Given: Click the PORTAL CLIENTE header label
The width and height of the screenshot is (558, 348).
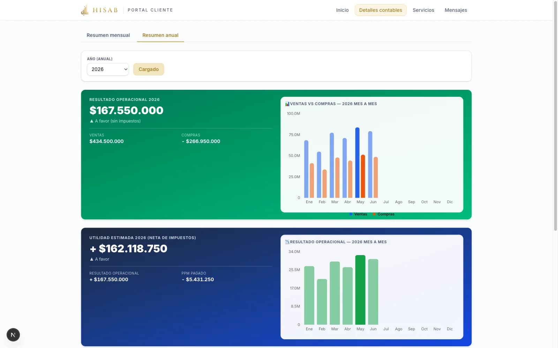Looking at the screenshot, I should [150, 10].
